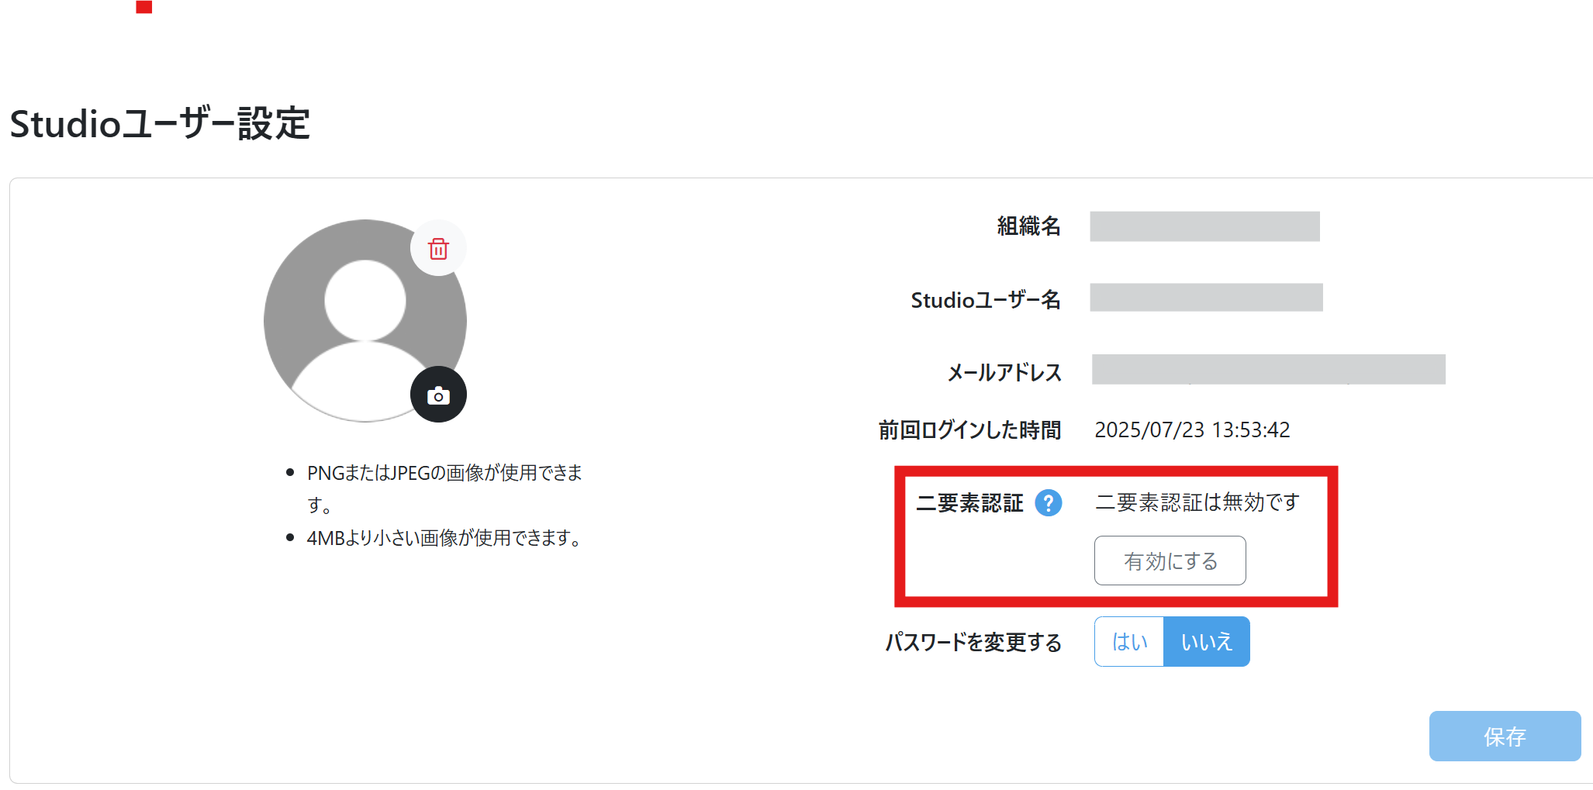The image size is (1593, 790).
Task: Click the 4MB image size note
Action: point(446,538)
